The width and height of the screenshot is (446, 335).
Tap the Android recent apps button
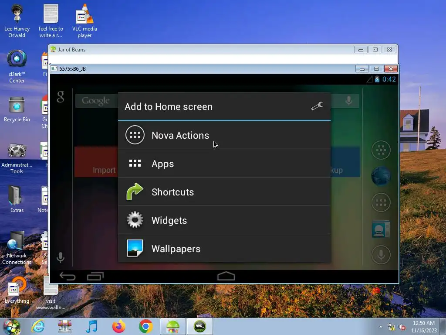95,276
